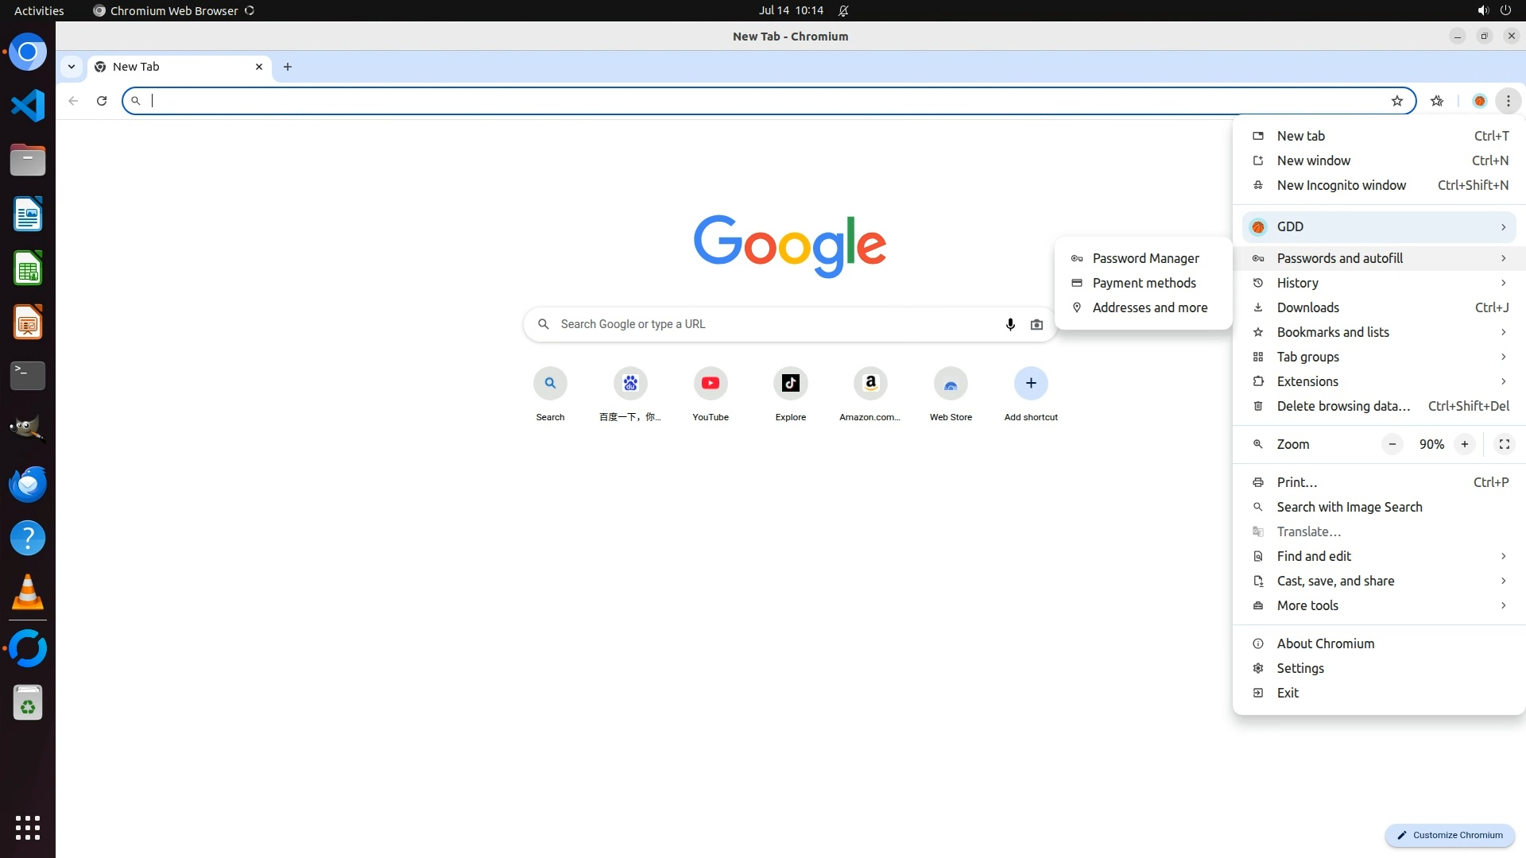Bookmark this tab with star icon
The width and height of the screenshot is (1526, 858).
tap(1397, 101)
